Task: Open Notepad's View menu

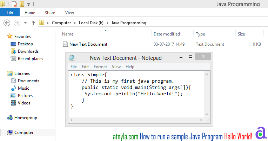Action: (116, 67)
